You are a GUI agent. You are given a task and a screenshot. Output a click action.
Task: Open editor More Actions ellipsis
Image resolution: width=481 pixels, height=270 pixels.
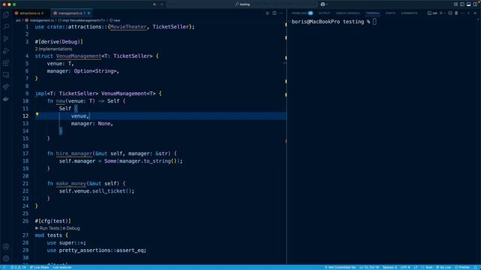click(x=281, y=13)
